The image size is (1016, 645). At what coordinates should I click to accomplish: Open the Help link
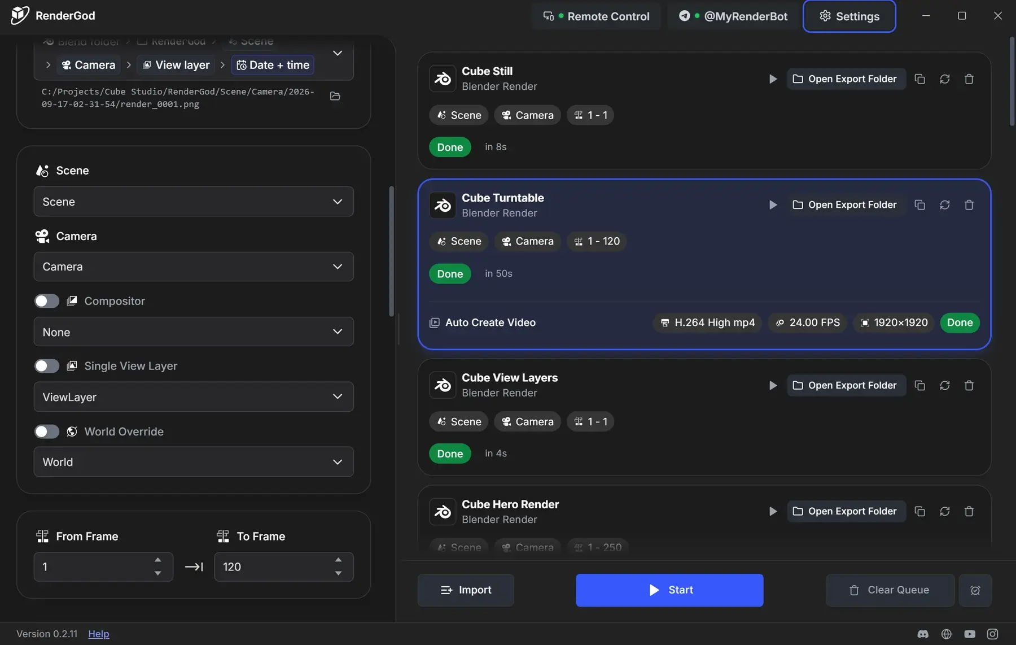[x=99, y=634]
